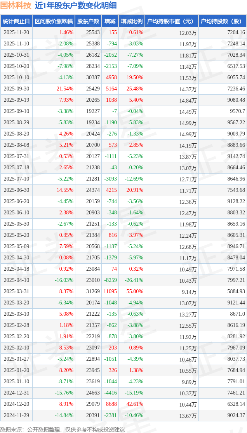Select the 增减比例 column header

tap(131, 21)
